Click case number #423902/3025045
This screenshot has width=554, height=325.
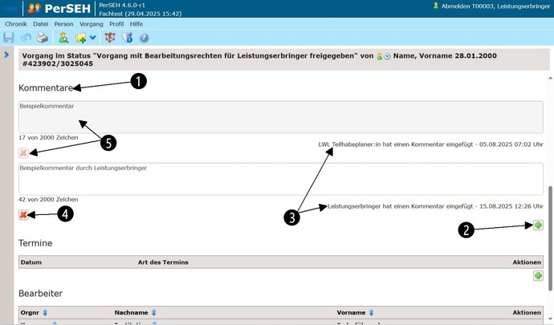point(58,64)
